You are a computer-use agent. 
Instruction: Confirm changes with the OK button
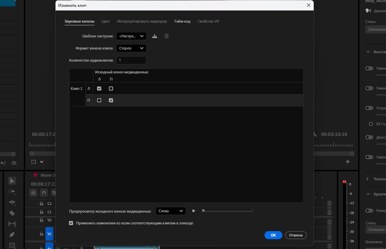273,235
